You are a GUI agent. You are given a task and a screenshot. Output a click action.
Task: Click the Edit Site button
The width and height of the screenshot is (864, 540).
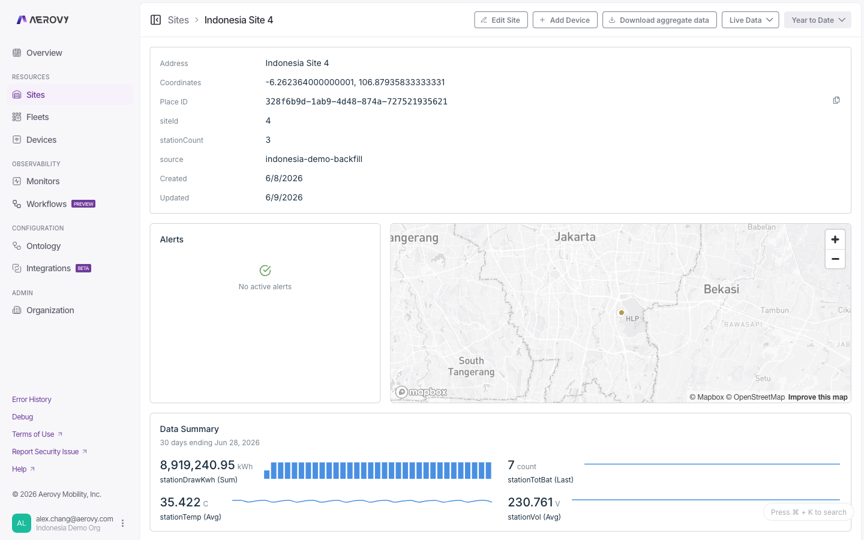501,20
